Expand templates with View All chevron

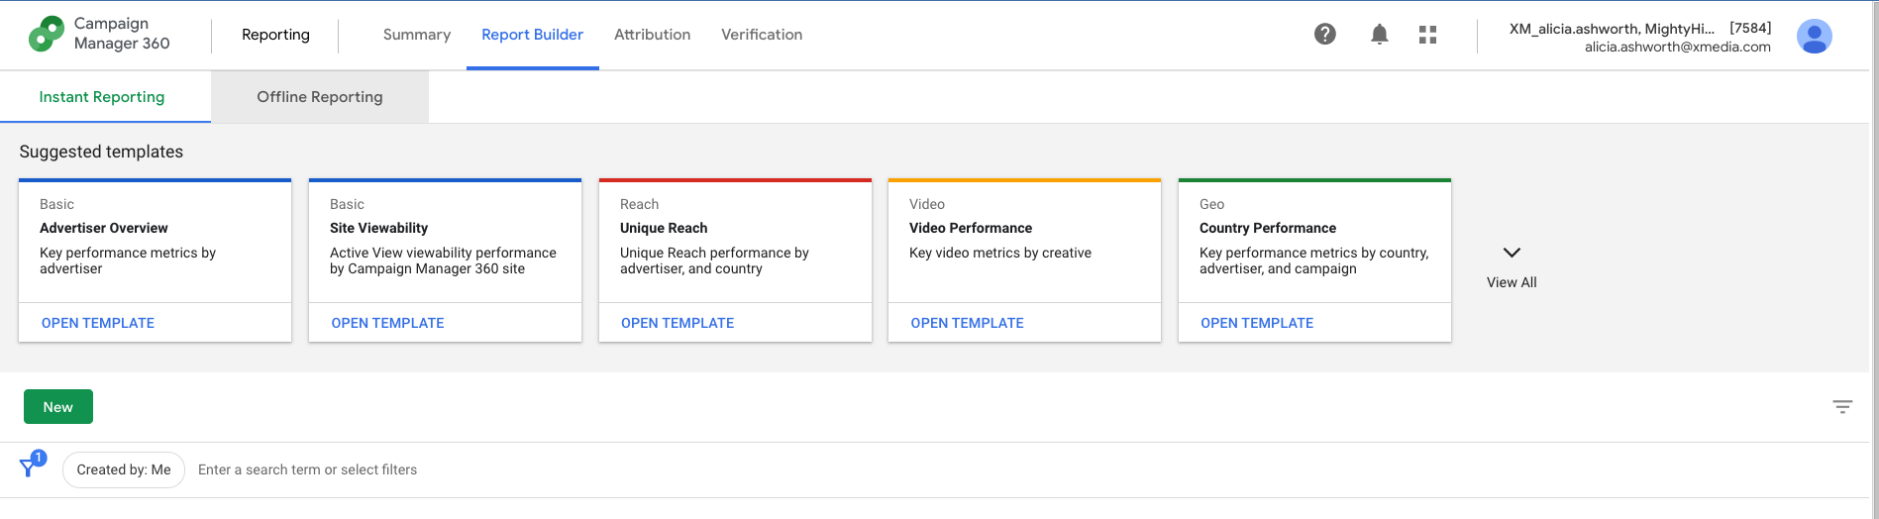pyautogui.click(x=1512, y=266)
